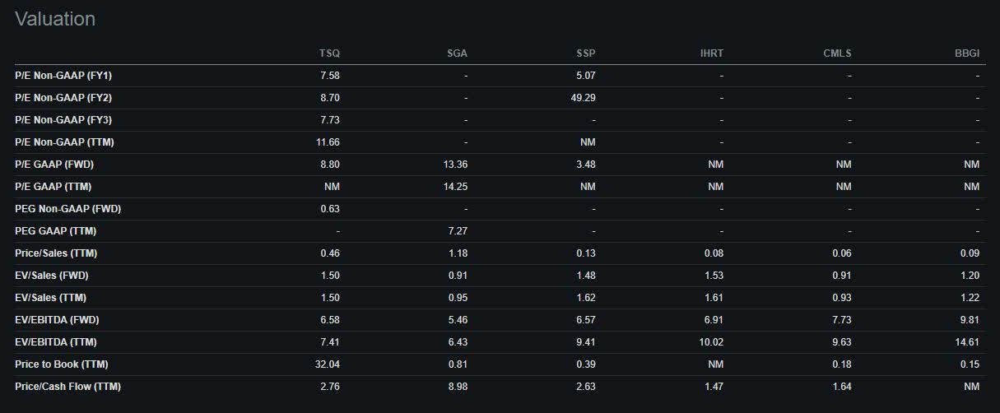This screenshot has height=413, width=1000.
Task: Open the CMLS ticker column header
Action: [838, 53]
